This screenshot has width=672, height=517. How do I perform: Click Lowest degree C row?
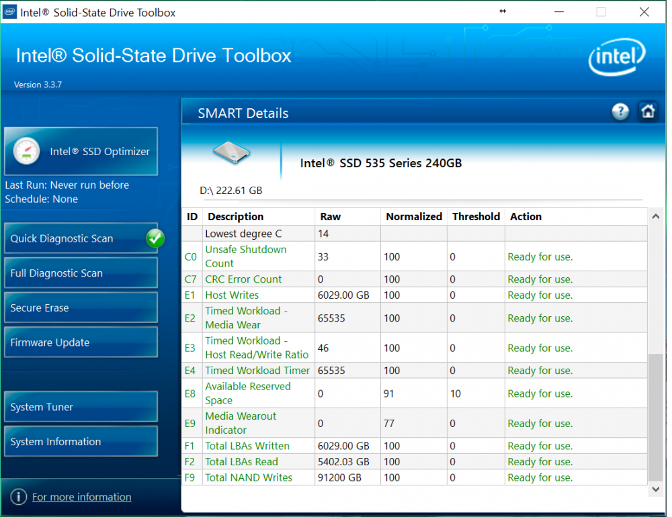[x=414, y=234]
